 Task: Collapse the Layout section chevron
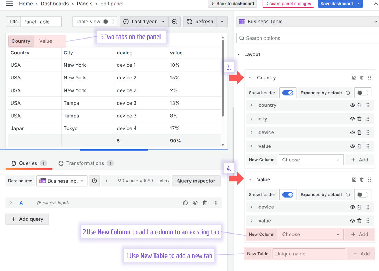pos(239,54)
